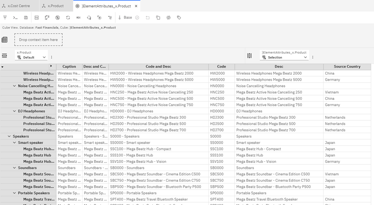Open the x.Product tile three-dot menu
This screenshot has width=374, height=205.
(x=52, y=57)
